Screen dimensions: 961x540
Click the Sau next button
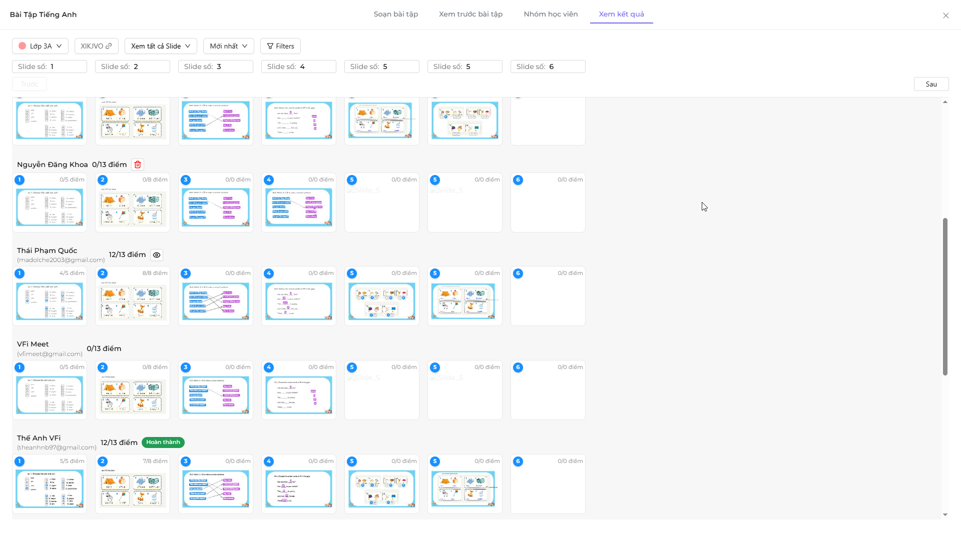point(931,84)
